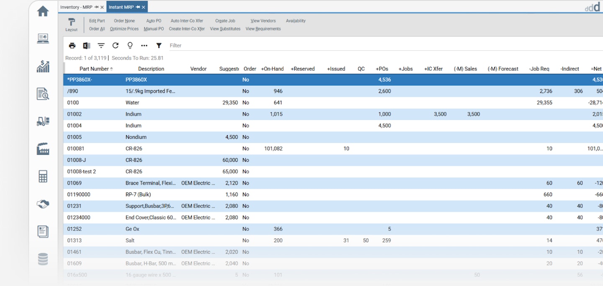Screen dimensions: 603x286
Task: Click the refresh icon
Action: click(x=116, y=45)
